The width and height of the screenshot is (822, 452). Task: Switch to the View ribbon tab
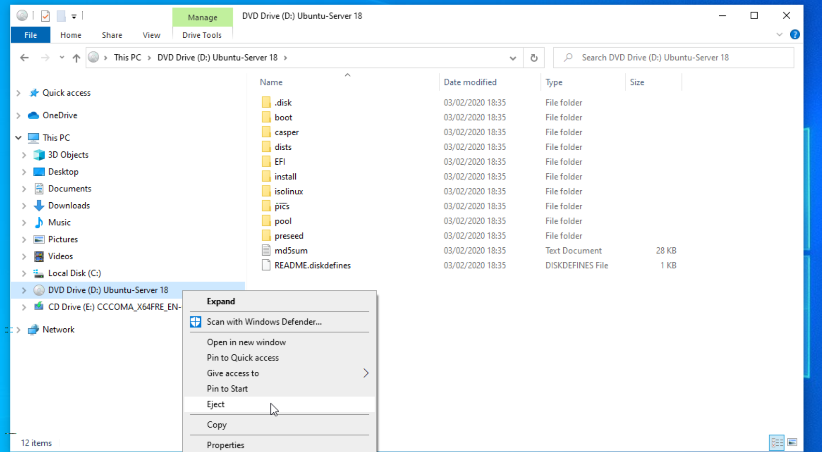click(x=151, y=35)
